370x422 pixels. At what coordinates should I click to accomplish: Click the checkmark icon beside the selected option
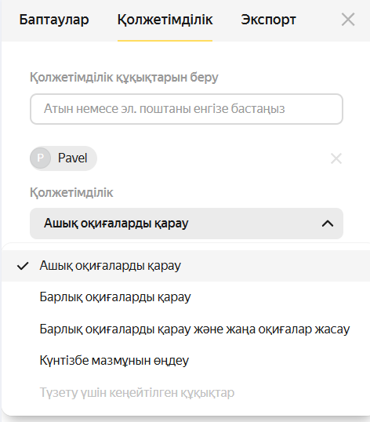[x=23, y=266]
